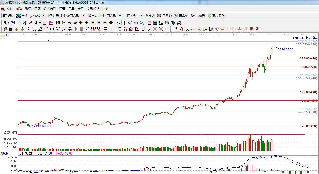Select the percent % line tool
Viewport: 319px width, 174px height.
coord(187,29)
